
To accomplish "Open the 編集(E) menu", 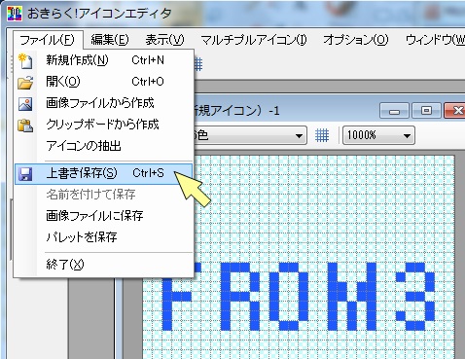I will point(110,40).
